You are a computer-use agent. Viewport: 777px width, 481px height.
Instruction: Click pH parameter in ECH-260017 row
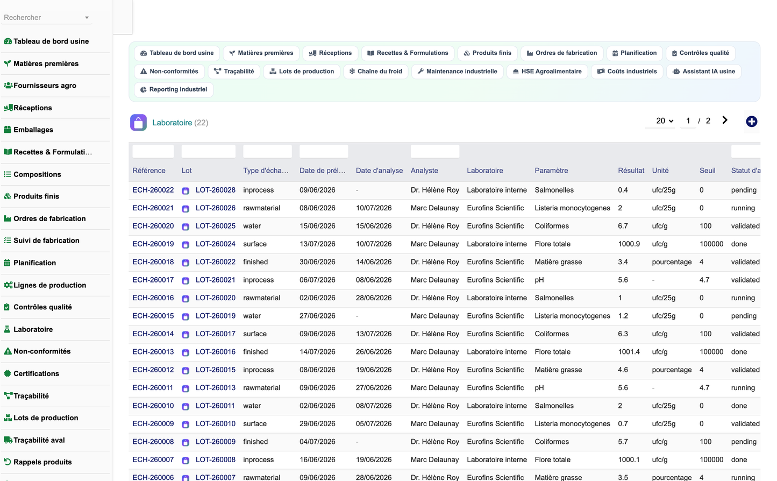(x=539, y=280)
